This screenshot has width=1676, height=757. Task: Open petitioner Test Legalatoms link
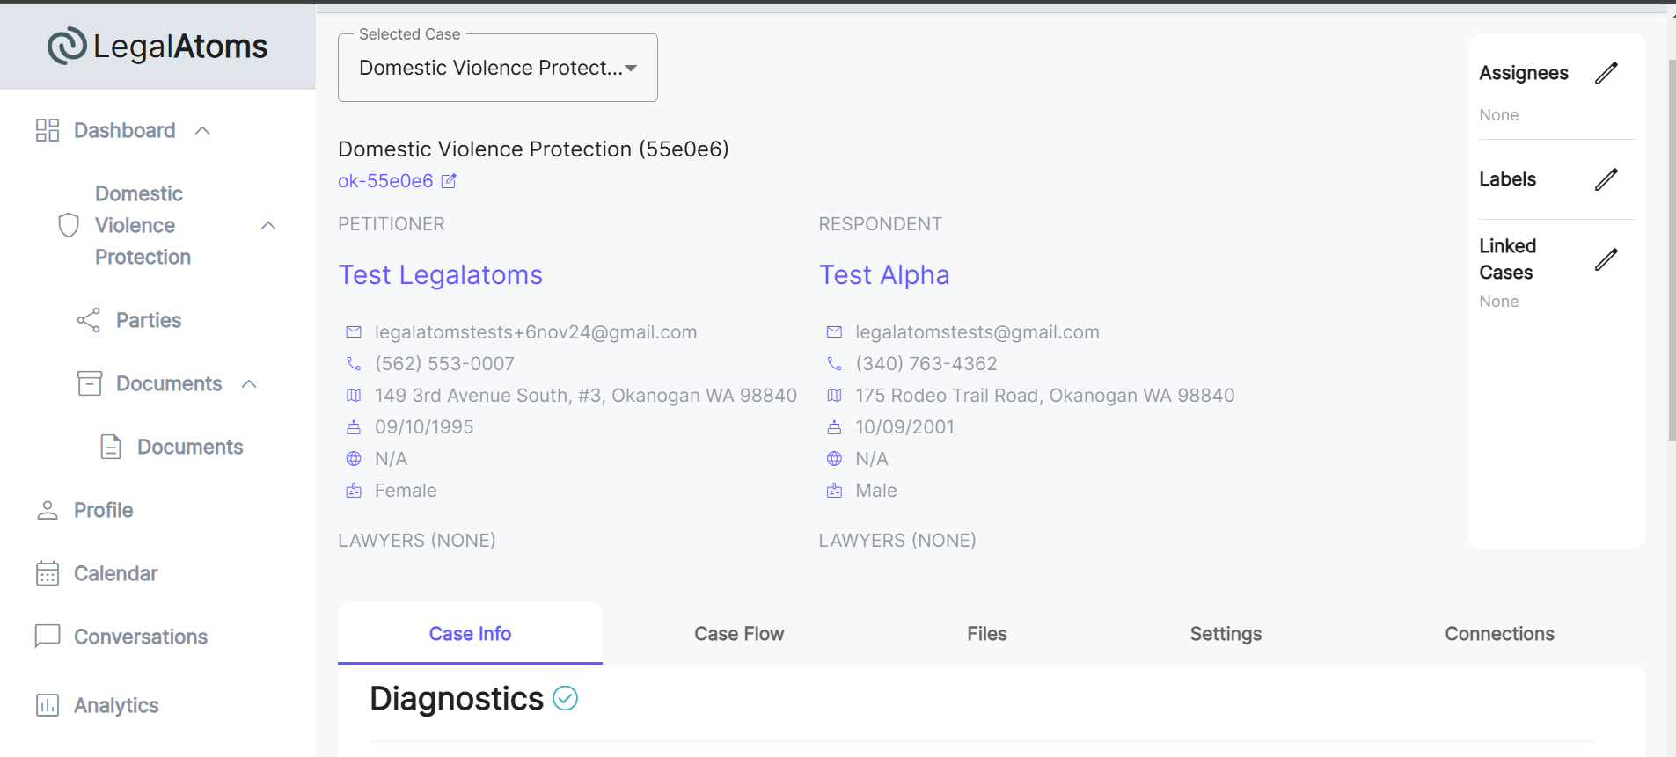pyautogui.click(x=441, y=275)
